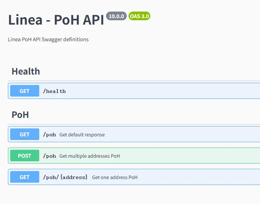Viewport: 260px width, 204px height.
Task: Click the /health path text
Action: point(54,91)
